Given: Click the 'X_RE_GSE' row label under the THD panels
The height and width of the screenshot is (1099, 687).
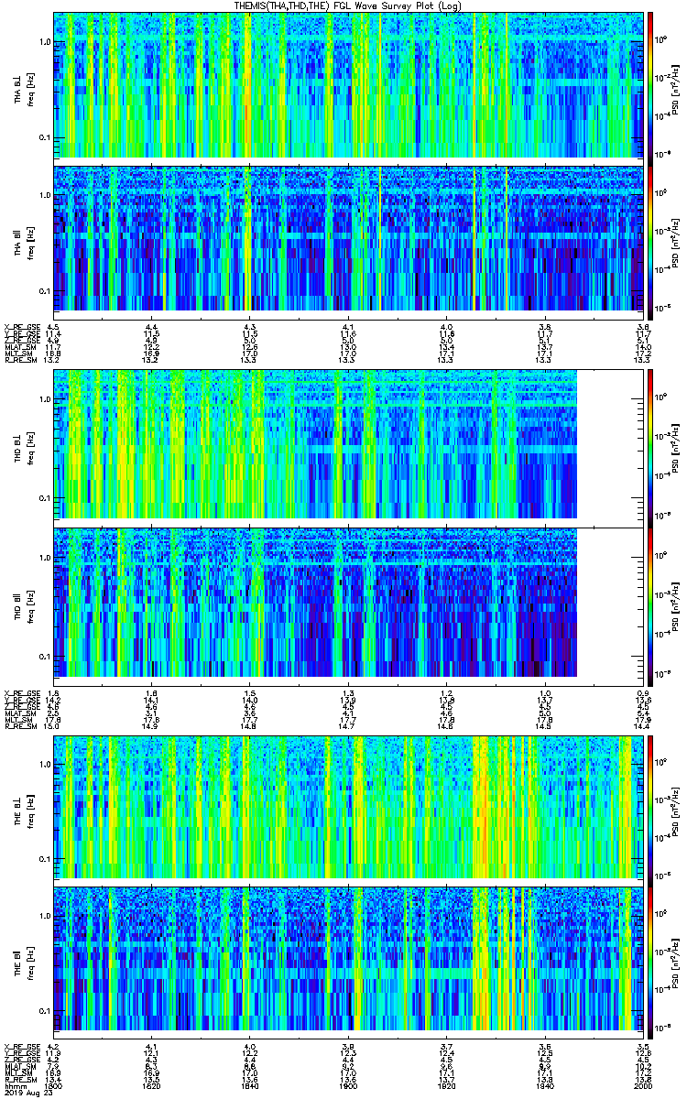Looking at the screenshot, I should pyautogui.click(x=20, y=692).
